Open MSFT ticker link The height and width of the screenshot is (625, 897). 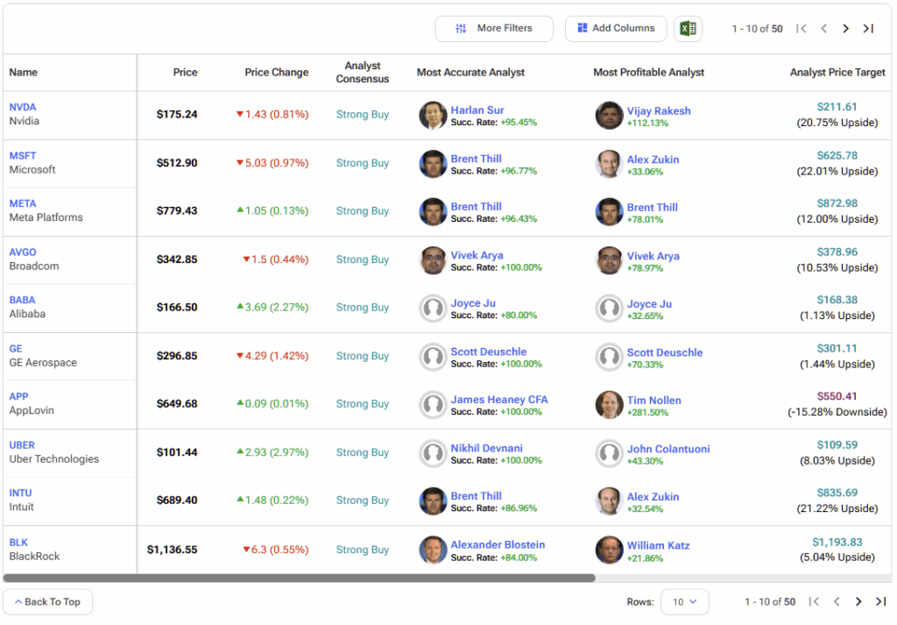tap(23, 156)
